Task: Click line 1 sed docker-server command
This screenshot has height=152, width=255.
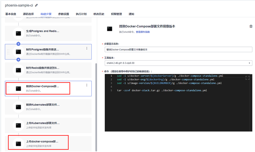Action: click(170, 76)
